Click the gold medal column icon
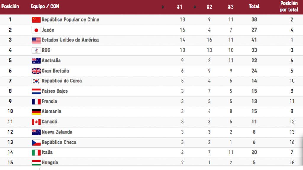This screenshot has width=303, height=170. (x=179, y=7)
